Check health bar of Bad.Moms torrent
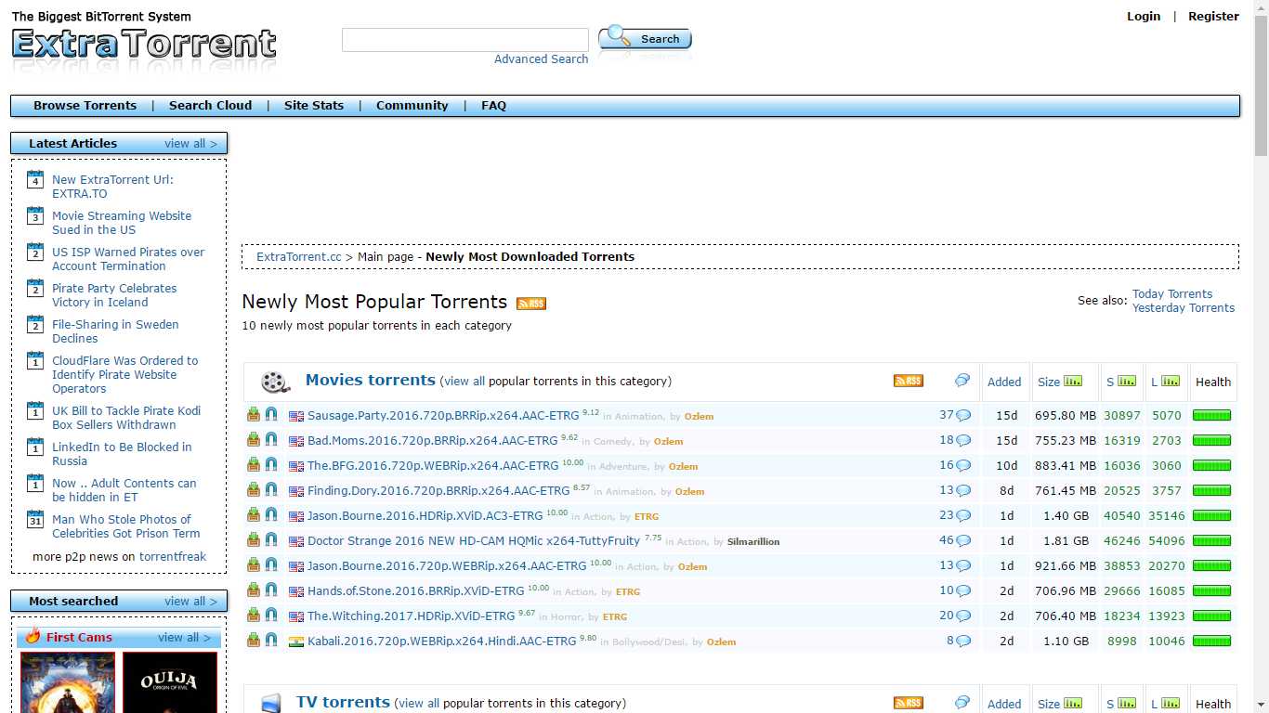The image size is (1269, 713). click(1211, 440)
